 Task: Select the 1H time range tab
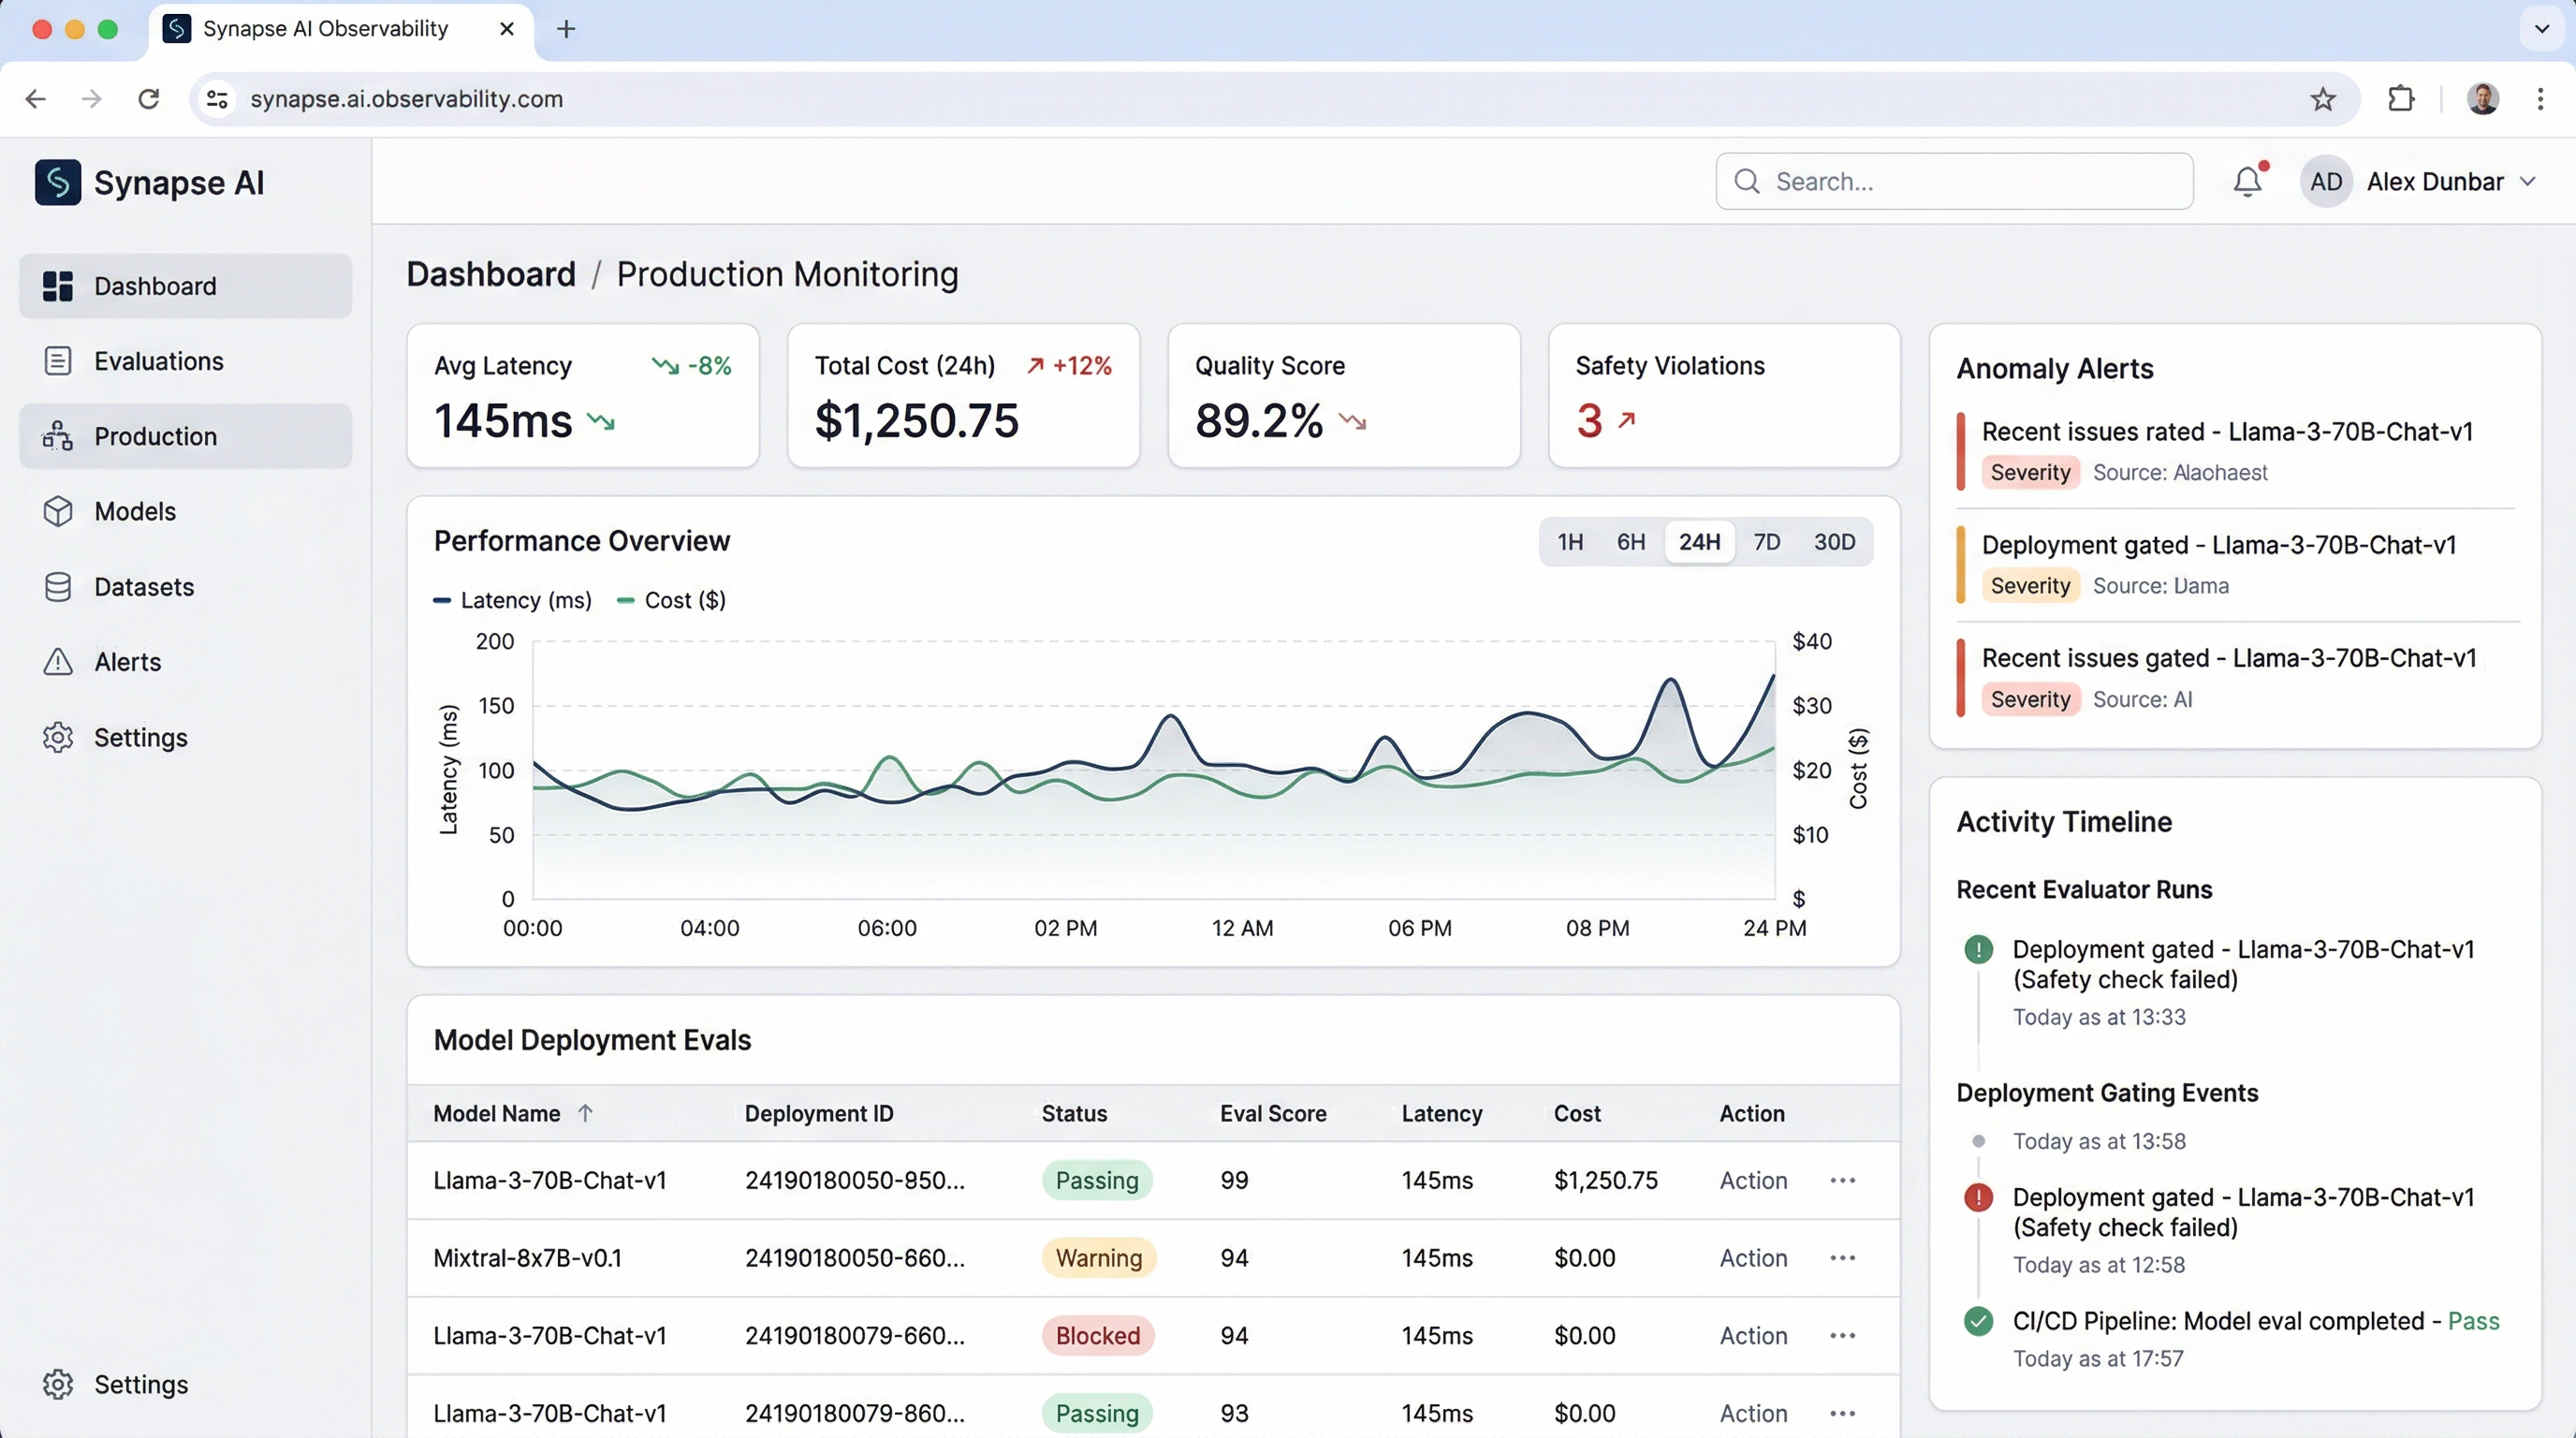point(1570,541)
